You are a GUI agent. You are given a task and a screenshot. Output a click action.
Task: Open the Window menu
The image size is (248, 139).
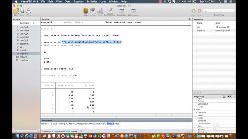point(114,2)
